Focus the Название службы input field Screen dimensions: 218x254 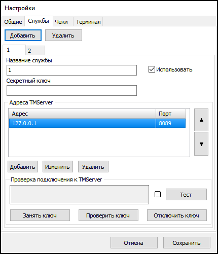coord(71,70)
